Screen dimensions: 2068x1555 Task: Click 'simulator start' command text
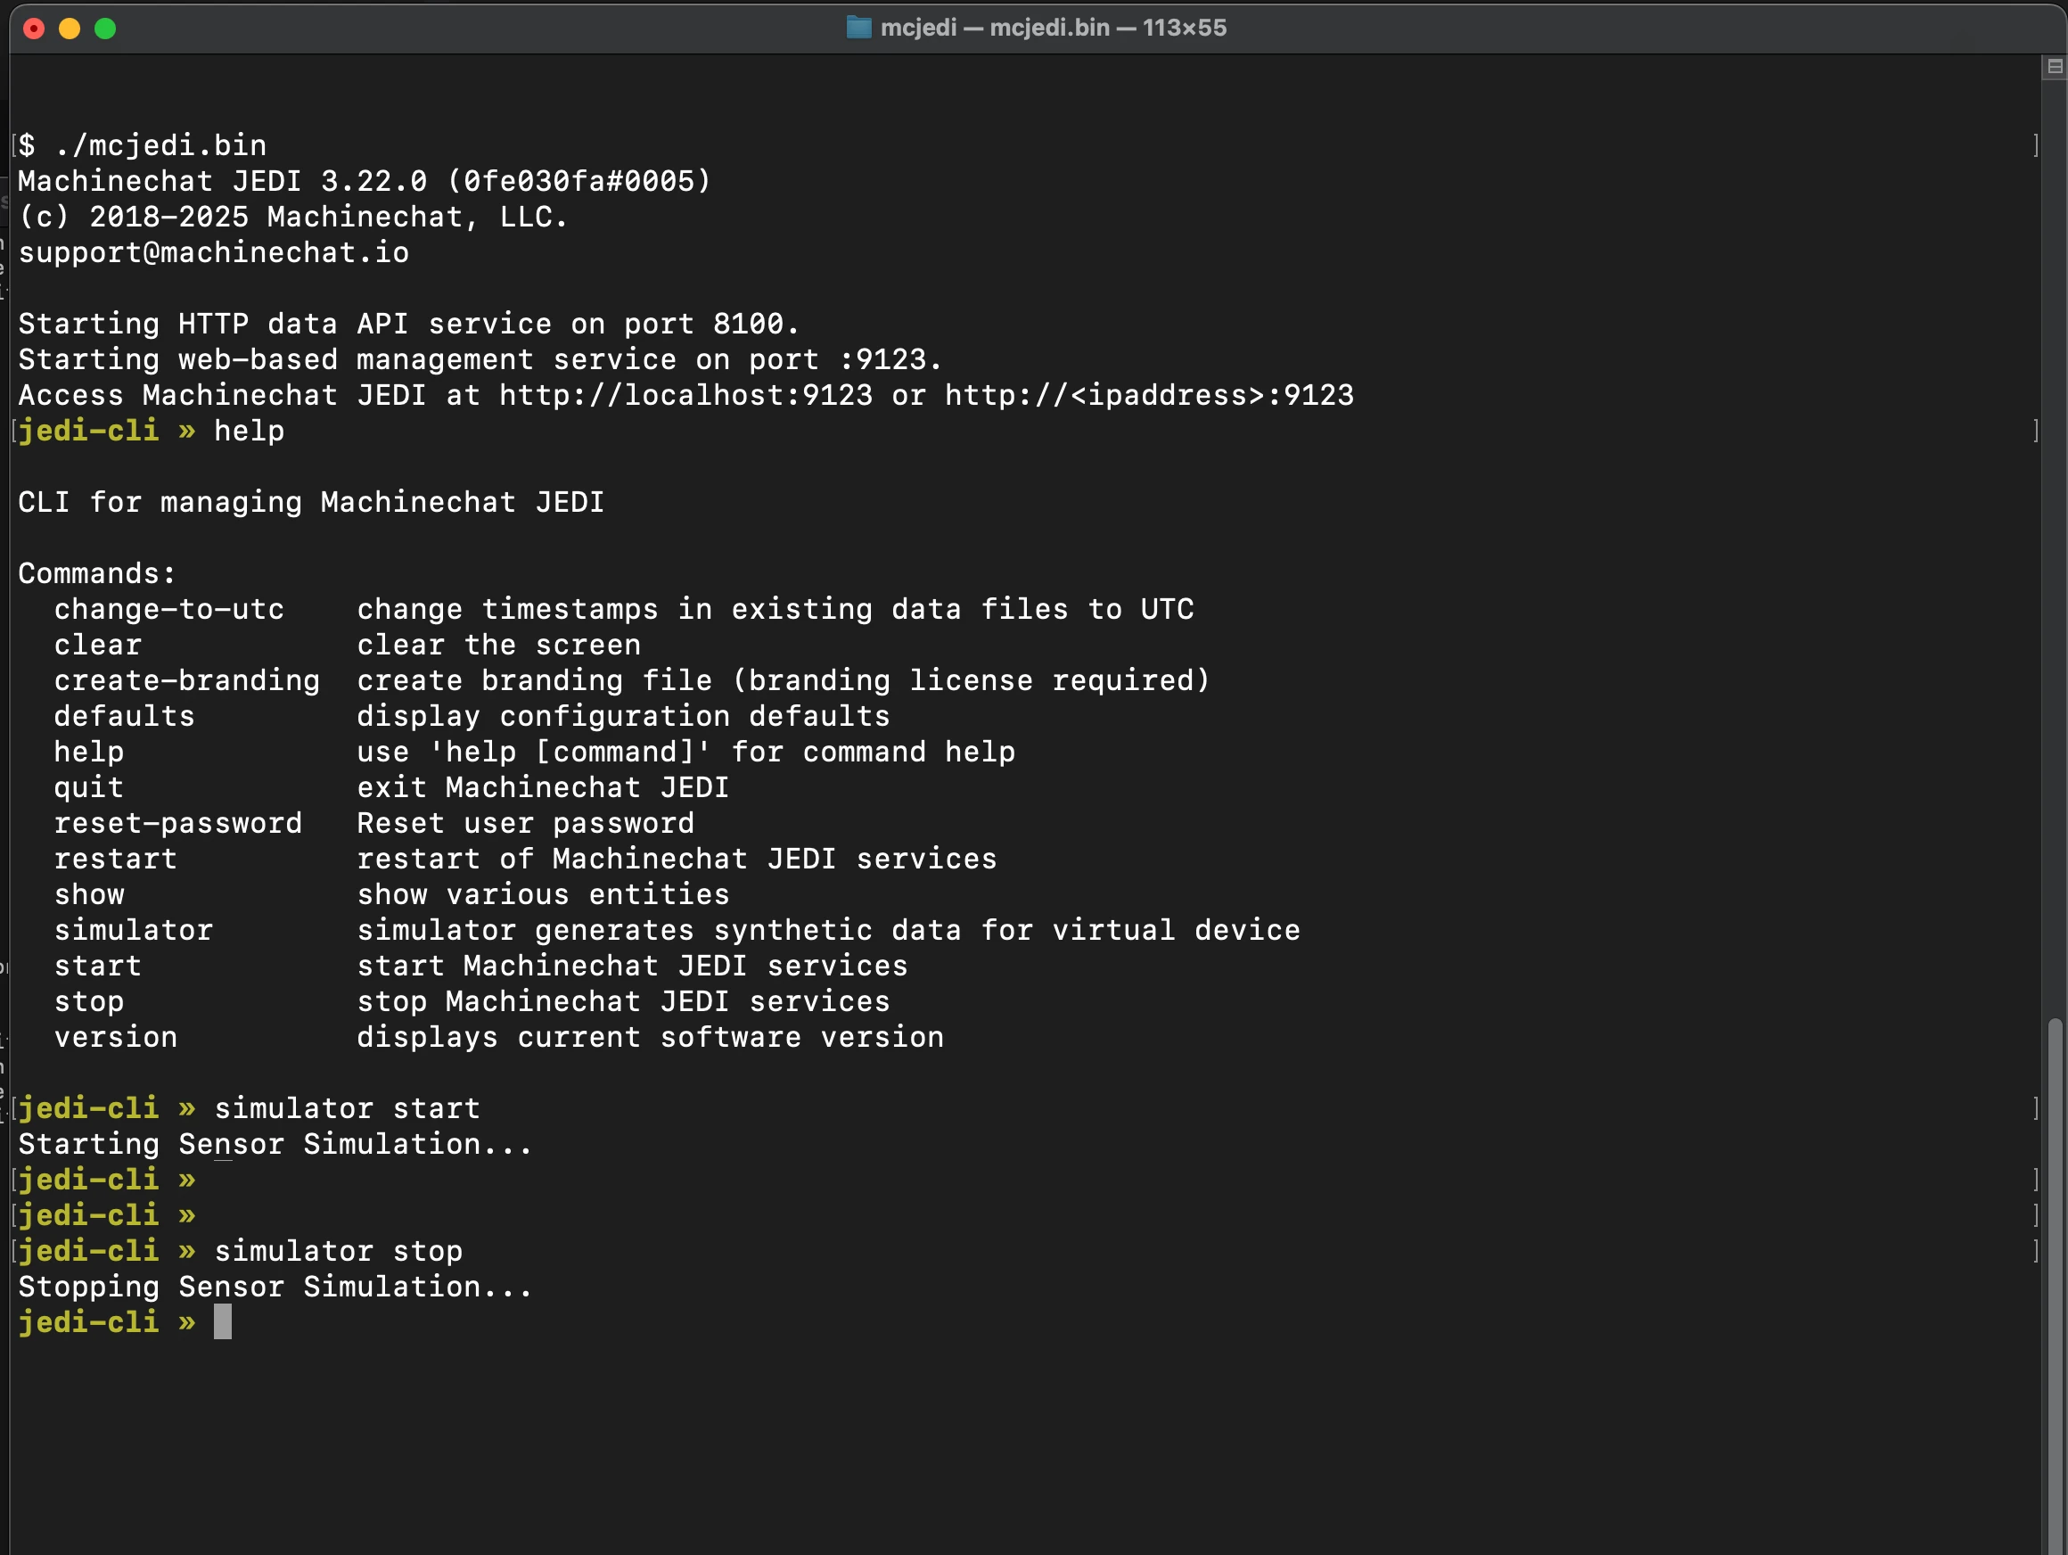point(347,1108)
